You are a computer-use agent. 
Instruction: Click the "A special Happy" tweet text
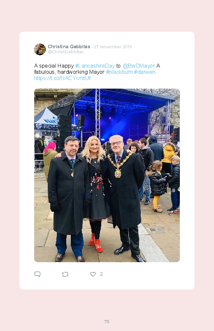pyautogui.click(x=54, y=66)
